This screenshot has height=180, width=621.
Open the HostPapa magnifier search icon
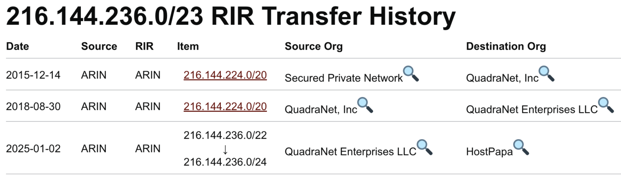click(521, 148)
